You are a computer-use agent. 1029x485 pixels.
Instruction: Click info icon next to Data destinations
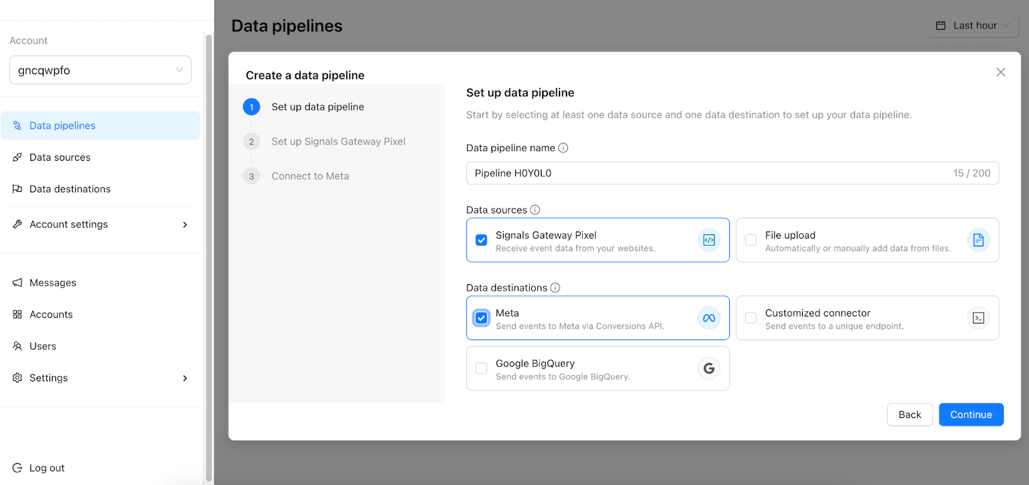point(556,288)
